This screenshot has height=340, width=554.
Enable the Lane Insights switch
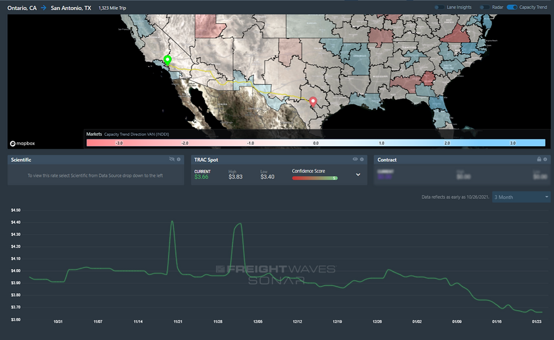pyautogui.click(x=439, y=7)
